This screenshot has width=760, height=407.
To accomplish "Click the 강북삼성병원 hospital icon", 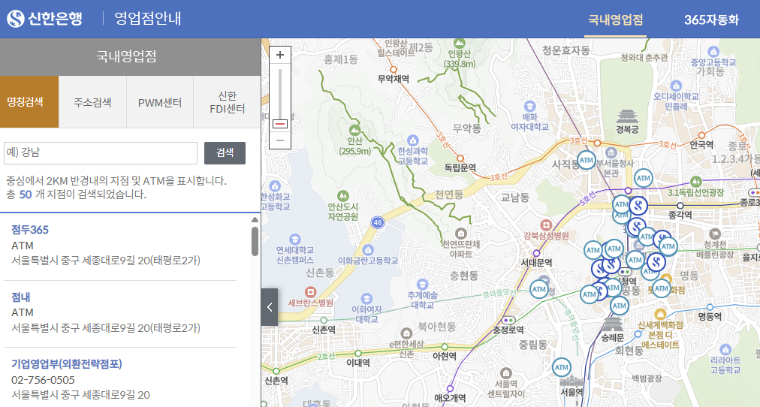I will click(x=546, y=225).
